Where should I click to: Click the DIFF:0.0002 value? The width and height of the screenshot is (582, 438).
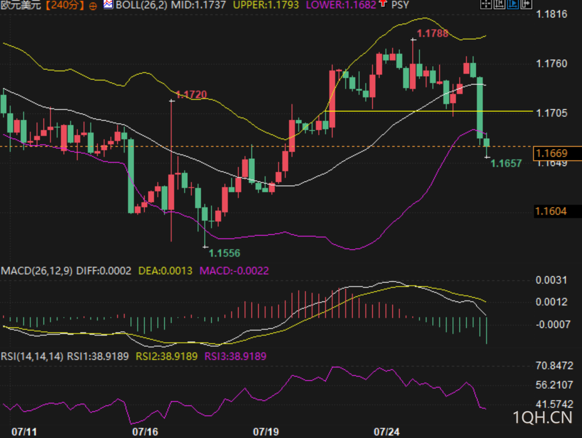(x=103, y=270)
